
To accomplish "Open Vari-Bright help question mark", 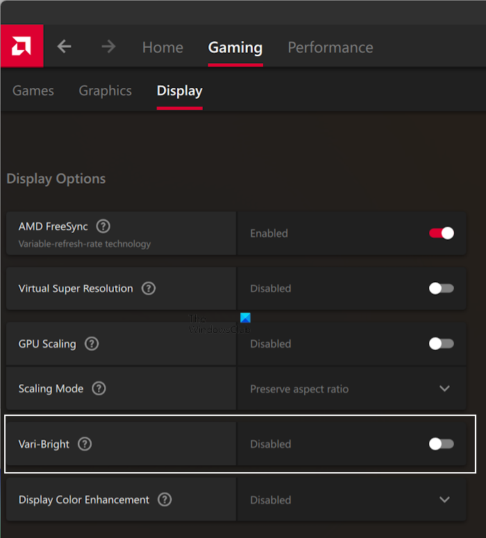I will coord(85,444).
